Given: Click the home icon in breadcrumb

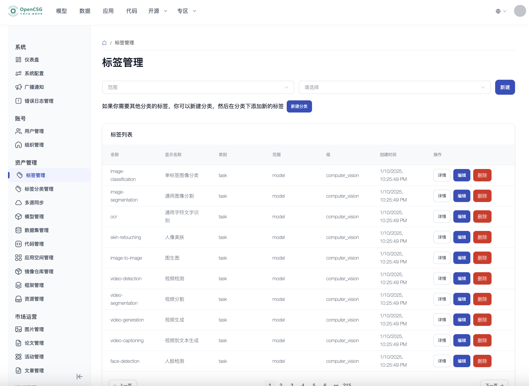Looking at the screenshot, I should (104, 43).
